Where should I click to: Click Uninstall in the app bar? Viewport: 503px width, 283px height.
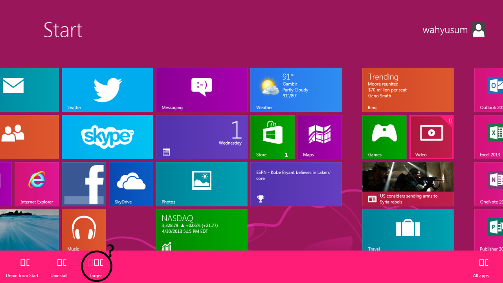[x=59, y=268]
